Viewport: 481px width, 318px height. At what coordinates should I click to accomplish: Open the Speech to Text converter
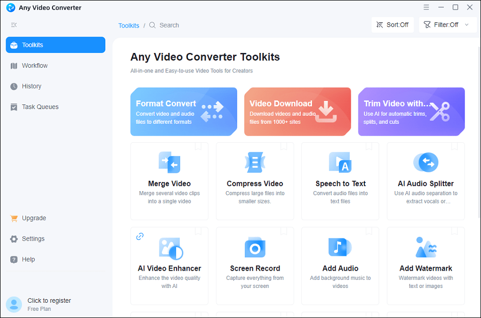(340, 181)
